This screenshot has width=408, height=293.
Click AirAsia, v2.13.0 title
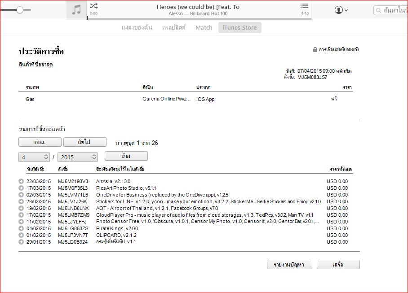point(113,181)
